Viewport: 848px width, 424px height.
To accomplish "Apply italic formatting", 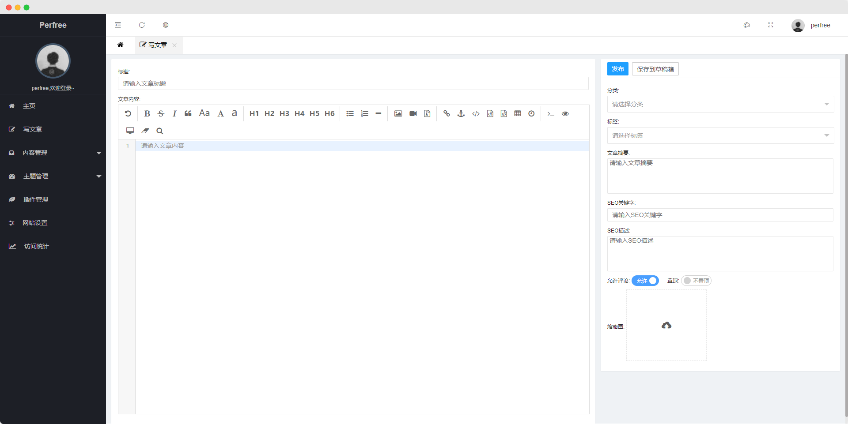I will click(x=174, y=113).
